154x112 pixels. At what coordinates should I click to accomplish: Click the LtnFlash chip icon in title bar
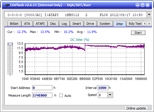(7, 5)
